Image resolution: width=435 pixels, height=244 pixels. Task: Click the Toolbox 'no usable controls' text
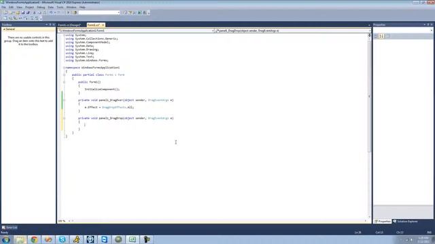click(29, 41)
